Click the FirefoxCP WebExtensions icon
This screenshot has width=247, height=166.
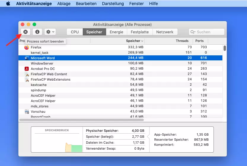coord(27,79)
